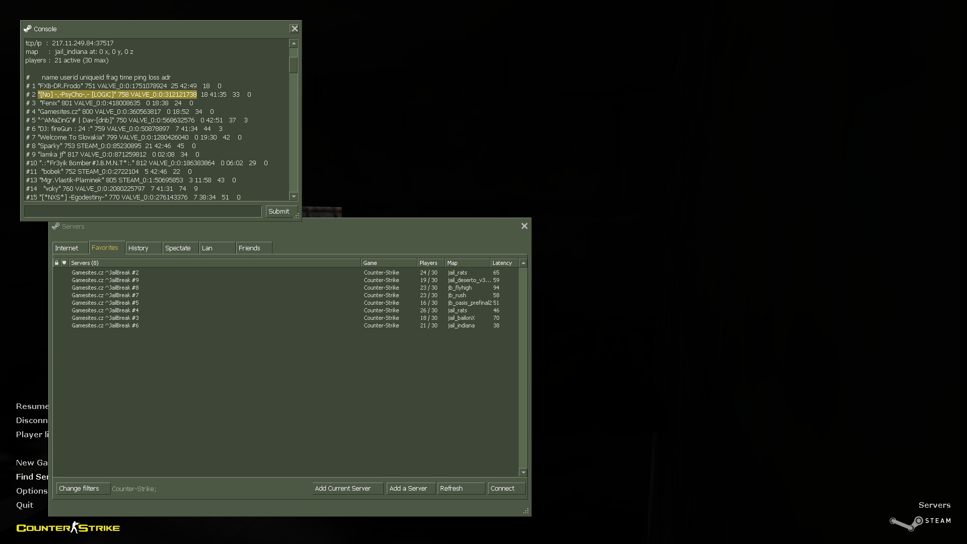
Task: Click the "Sparky" player line in Console
Action: [x=111, y=146]
